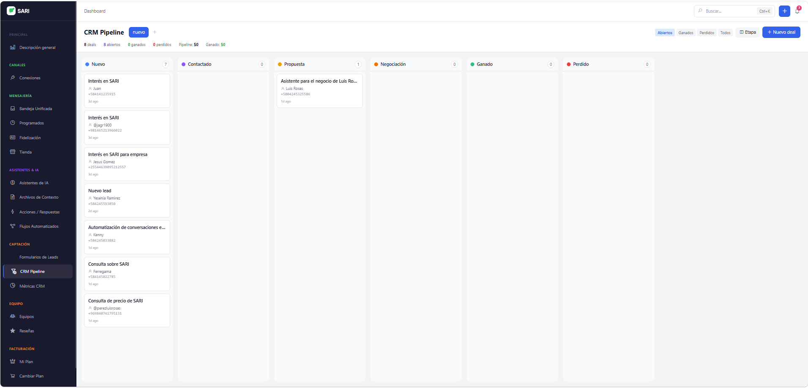Open Interés en SARI para empresa deal
The height and width of the screenshot is (388, 808).
[127, 164]
